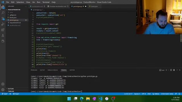Select the Terminal panel tab
Image resolution: width=182 pixels, height=102 pixels.
click(64, 70)
